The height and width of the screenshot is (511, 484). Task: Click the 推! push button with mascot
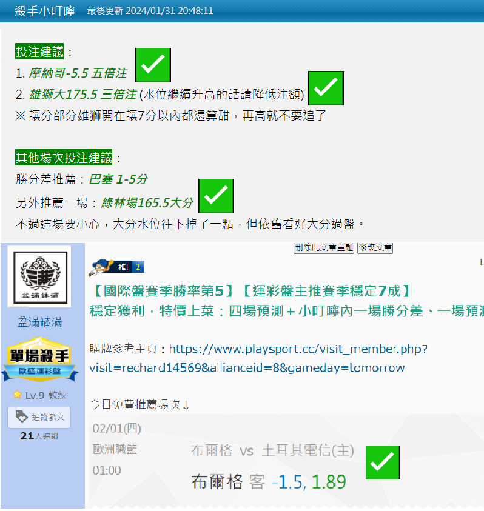pos(116,267)
